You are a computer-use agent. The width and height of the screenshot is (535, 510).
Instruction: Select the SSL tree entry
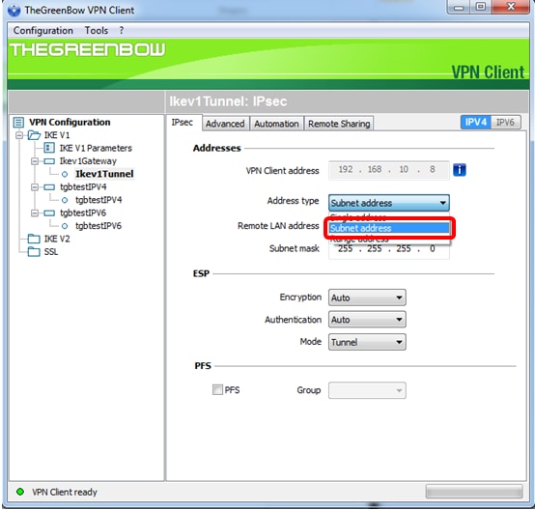[x=51, y=251]
